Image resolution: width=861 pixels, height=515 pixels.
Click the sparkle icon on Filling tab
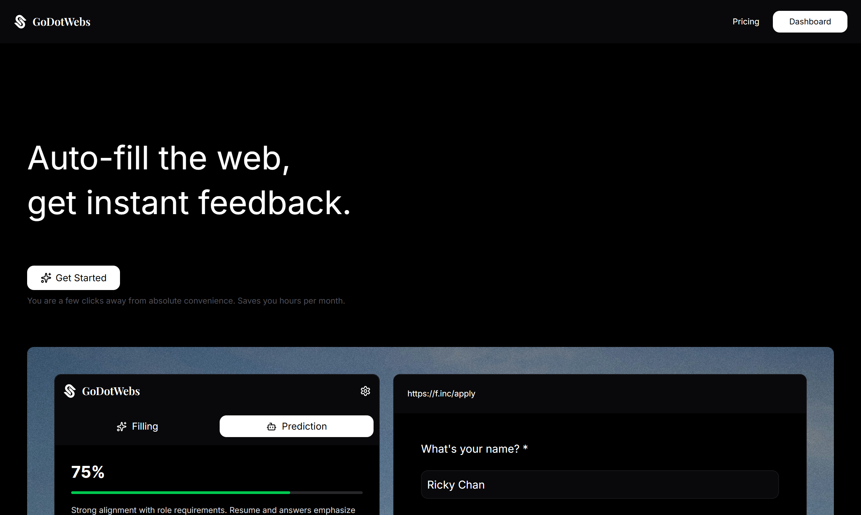[121, 427]
